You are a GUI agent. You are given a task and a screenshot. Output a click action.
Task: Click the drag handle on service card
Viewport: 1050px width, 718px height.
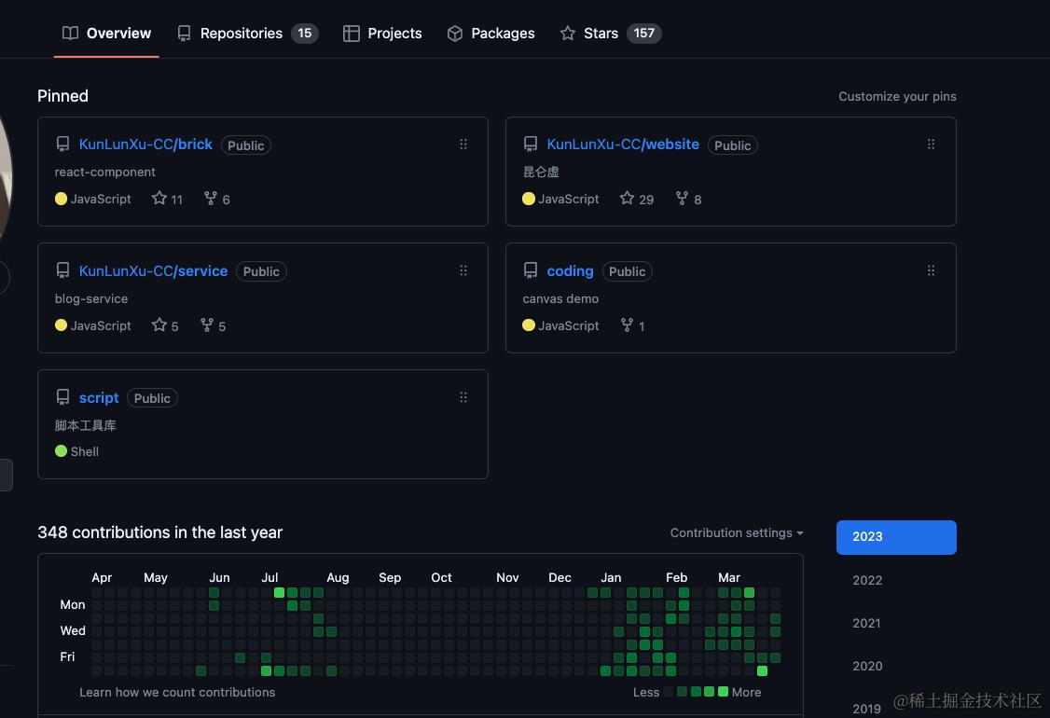tap(463, 270)
